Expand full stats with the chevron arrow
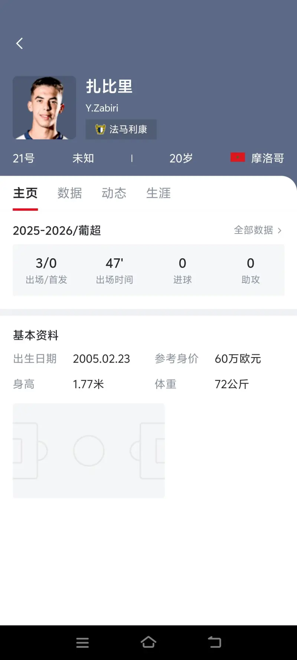297x660 pixels. (x=280, y=231)
